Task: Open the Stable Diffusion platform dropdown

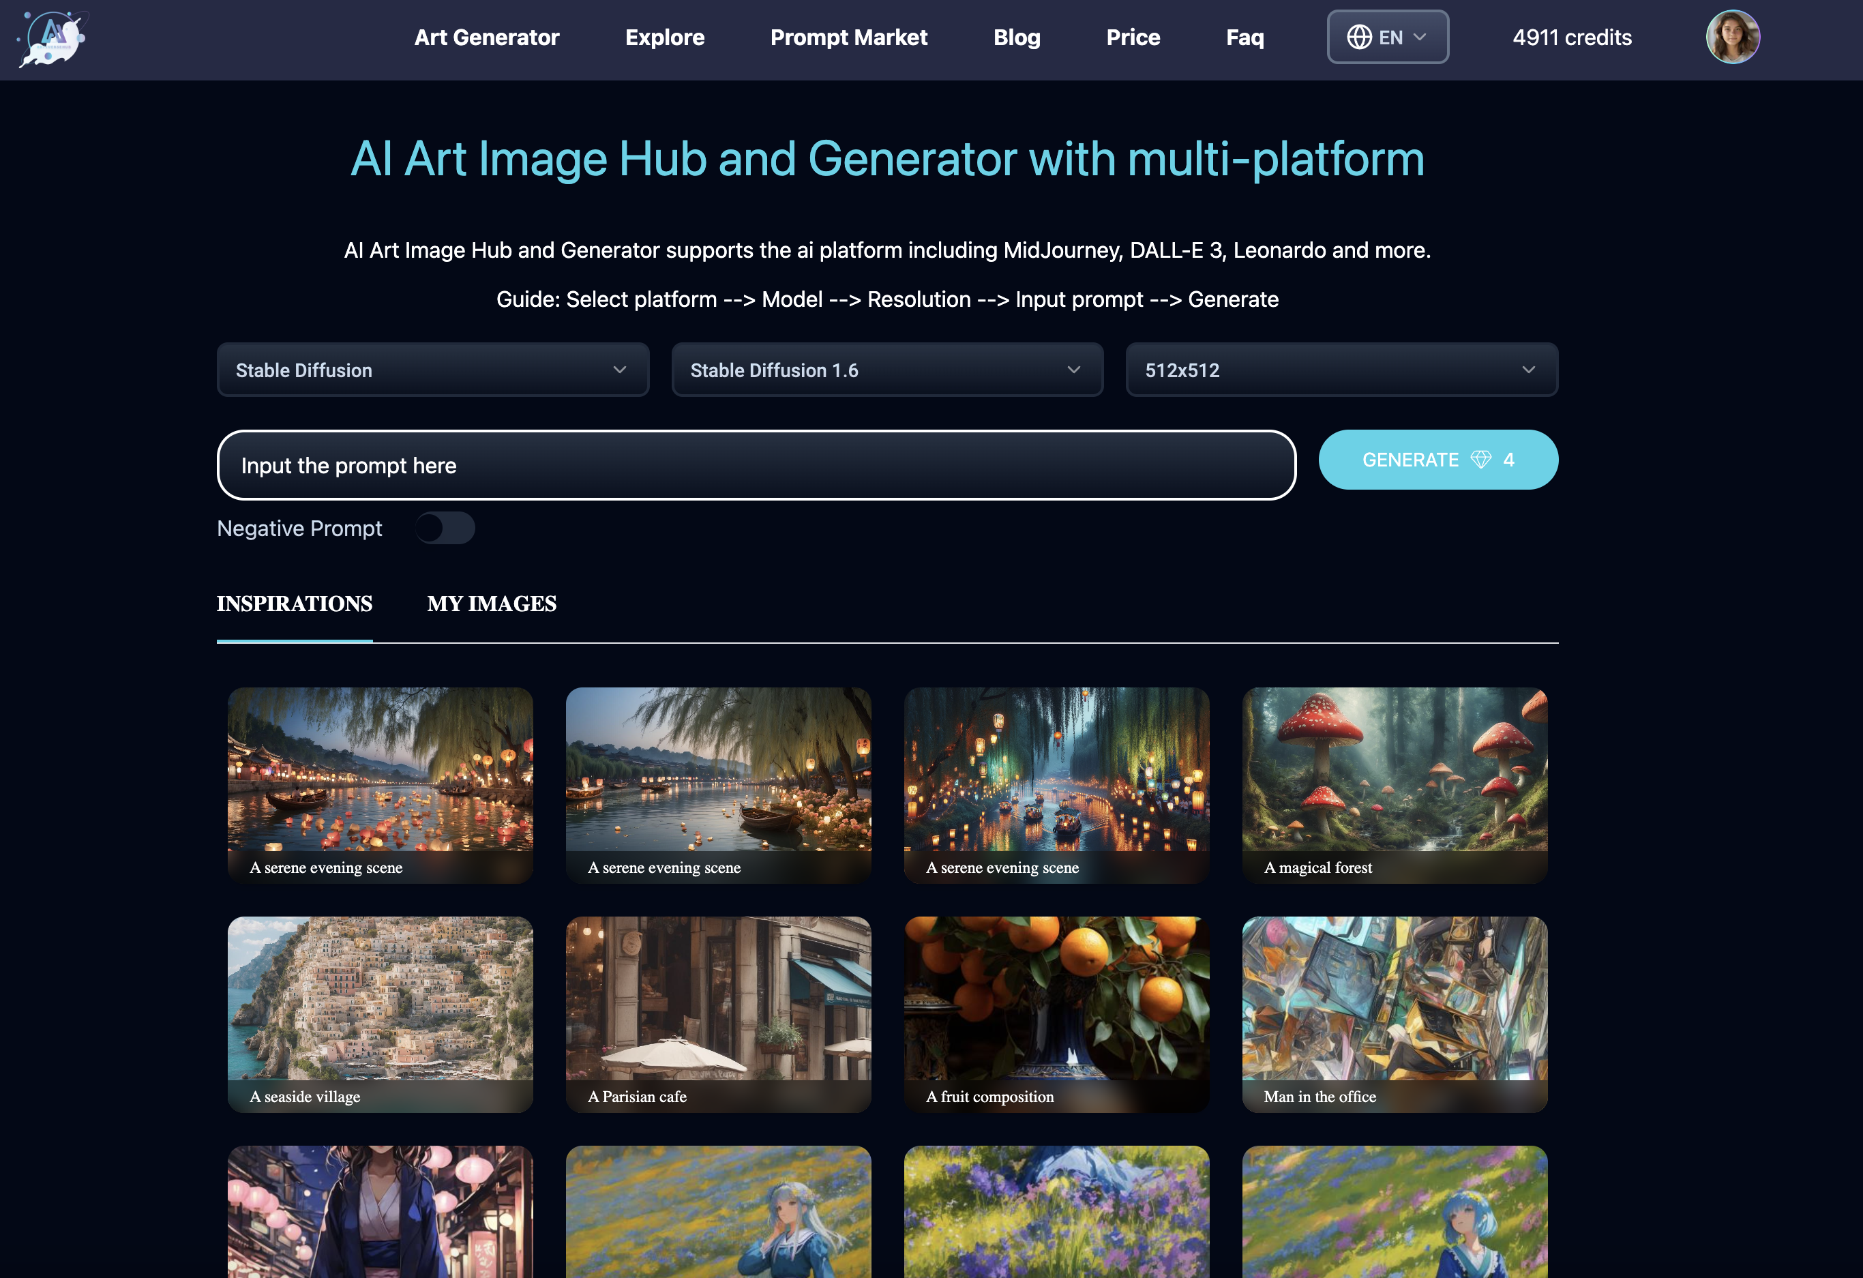Action: pos(433,370)
